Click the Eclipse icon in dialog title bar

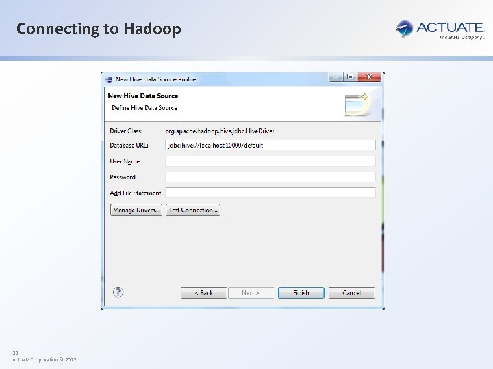click(x=109, y=79)
